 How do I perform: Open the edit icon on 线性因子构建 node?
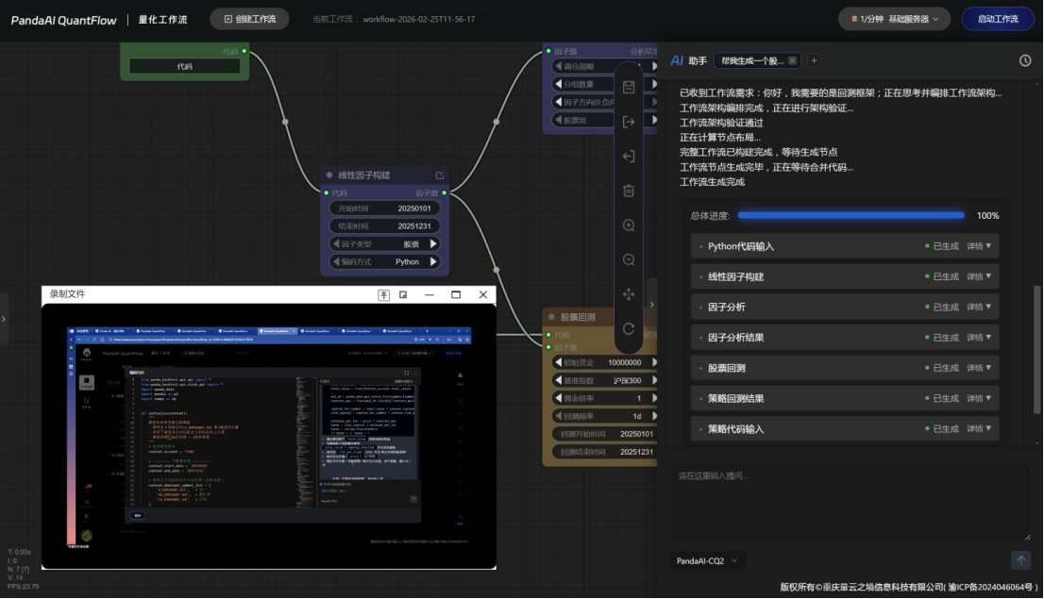pos(440,175)
